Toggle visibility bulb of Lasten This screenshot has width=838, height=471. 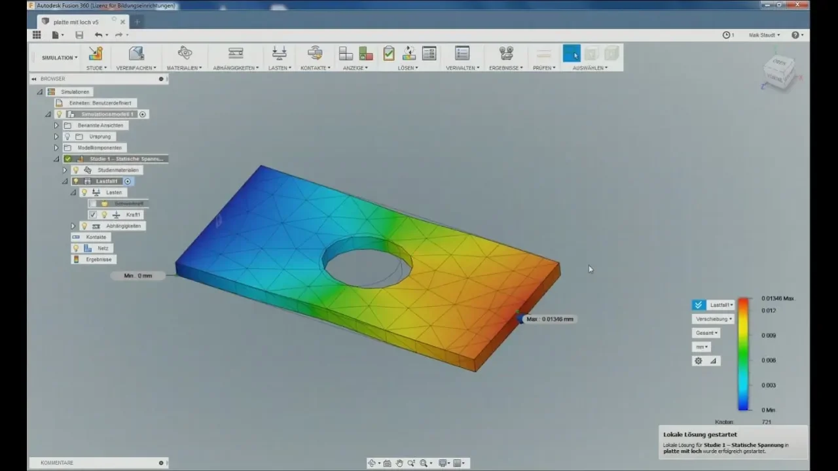click(x=84, y=192)
